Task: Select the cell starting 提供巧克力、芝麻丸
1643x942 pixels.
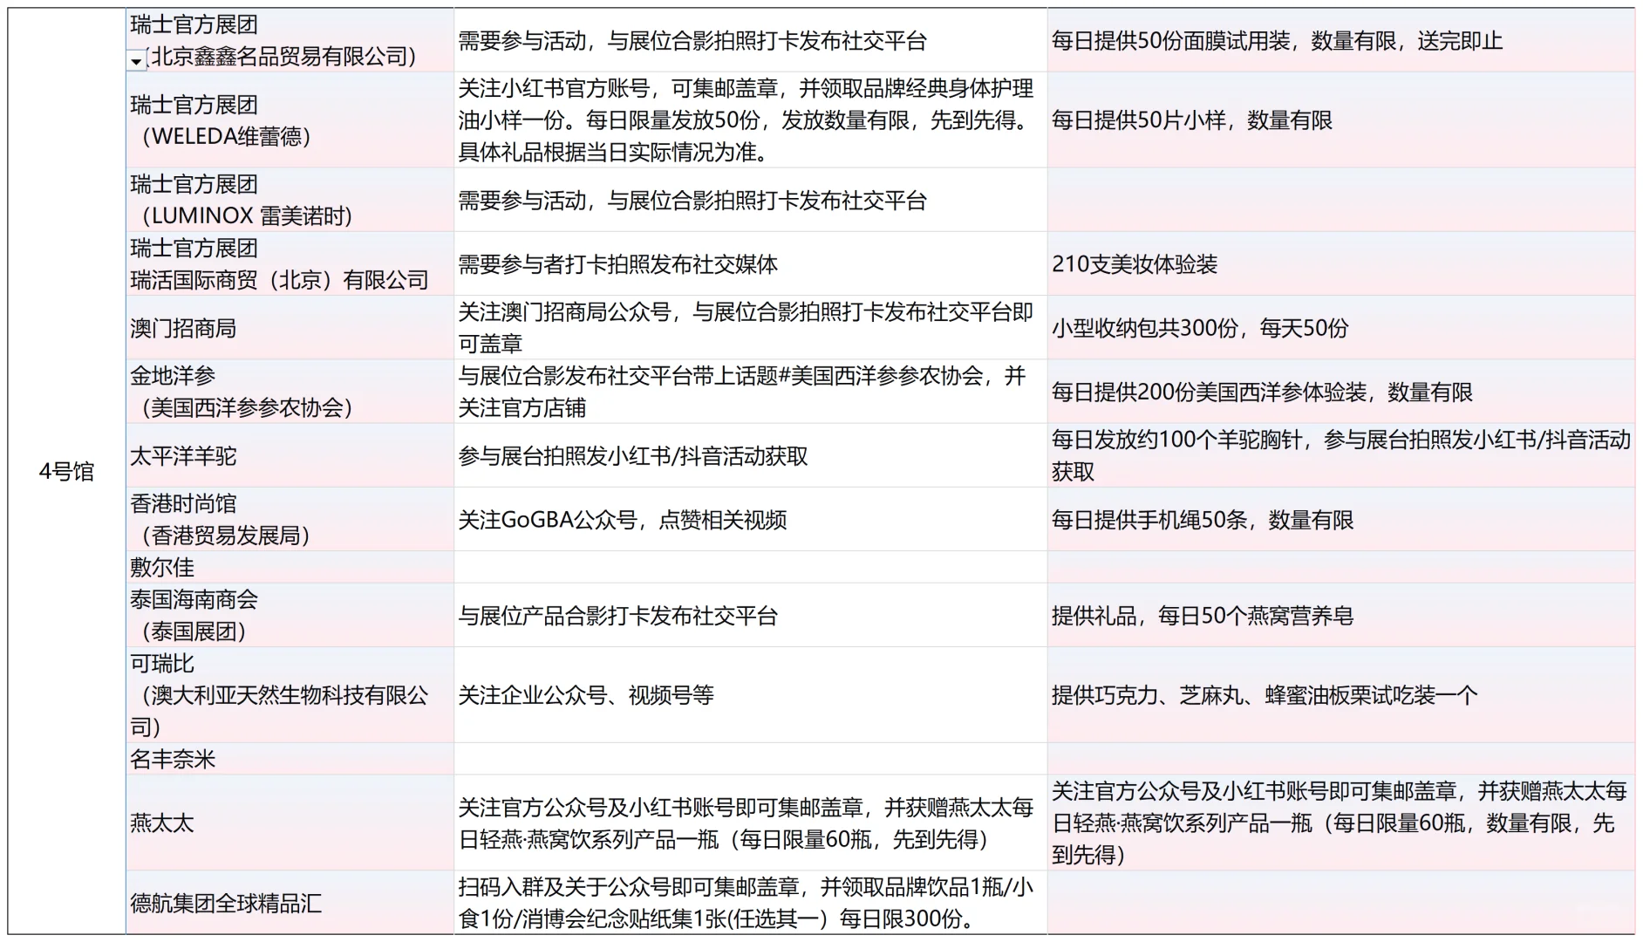Action: pos(1341,695)
